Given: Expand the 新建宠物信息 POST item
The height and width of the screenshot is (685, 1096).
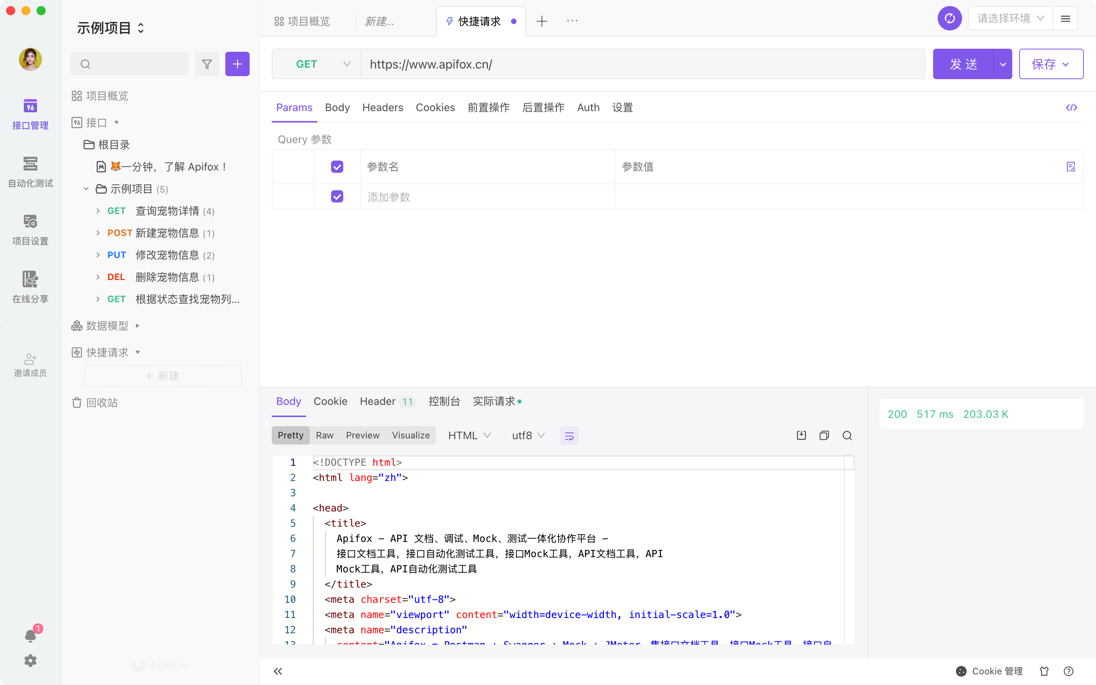Looking at the screenshot, I should (x=98, y=233).
